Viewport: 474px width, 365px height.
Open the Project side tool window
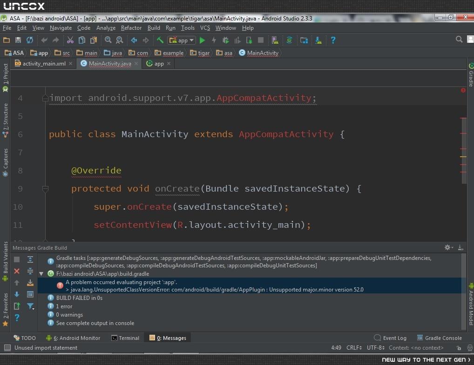[6, 77]
